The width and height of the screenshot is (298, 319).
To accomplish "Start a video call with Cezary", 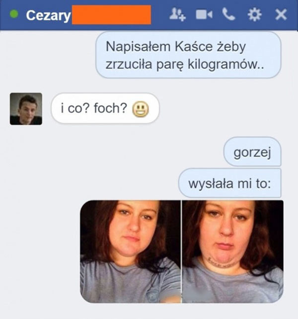I will tap(204, 14).
